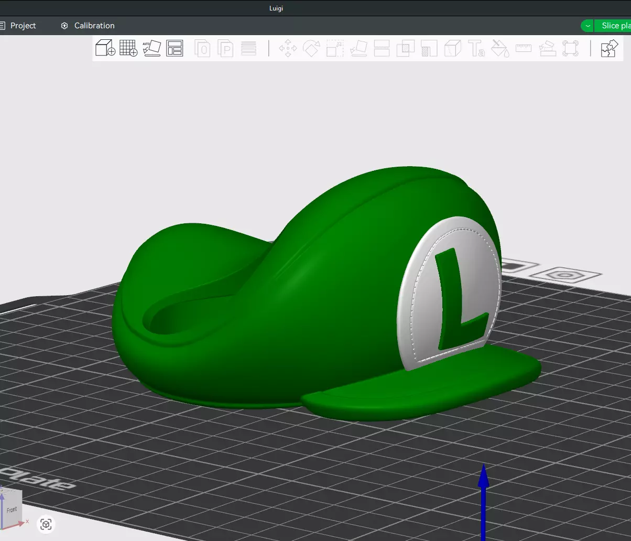Select the Seam painting tool
The image size is (631, 541).
click(453, 48)
